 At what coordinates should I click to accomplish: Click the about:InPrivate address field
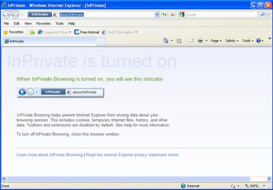pos(106,14)
